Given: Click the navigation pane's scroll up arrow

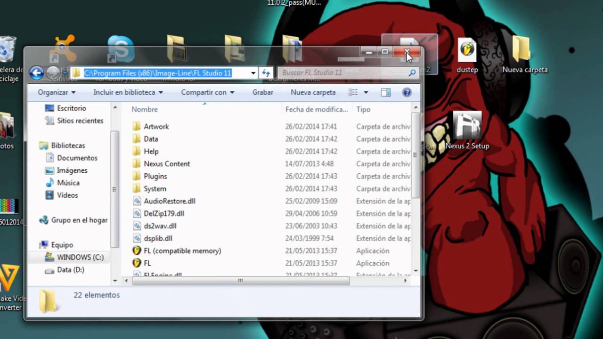Looking at the screenshot, I should coord(115,108).
